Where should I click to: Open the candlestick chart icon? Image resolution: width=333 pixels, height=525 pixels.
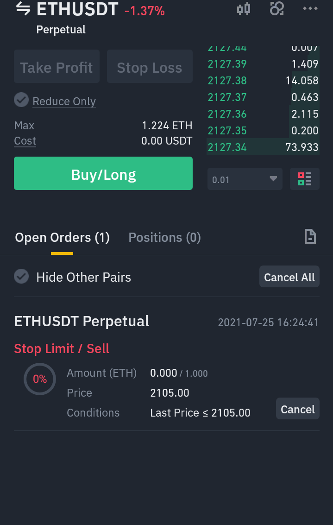coord(244,9)
